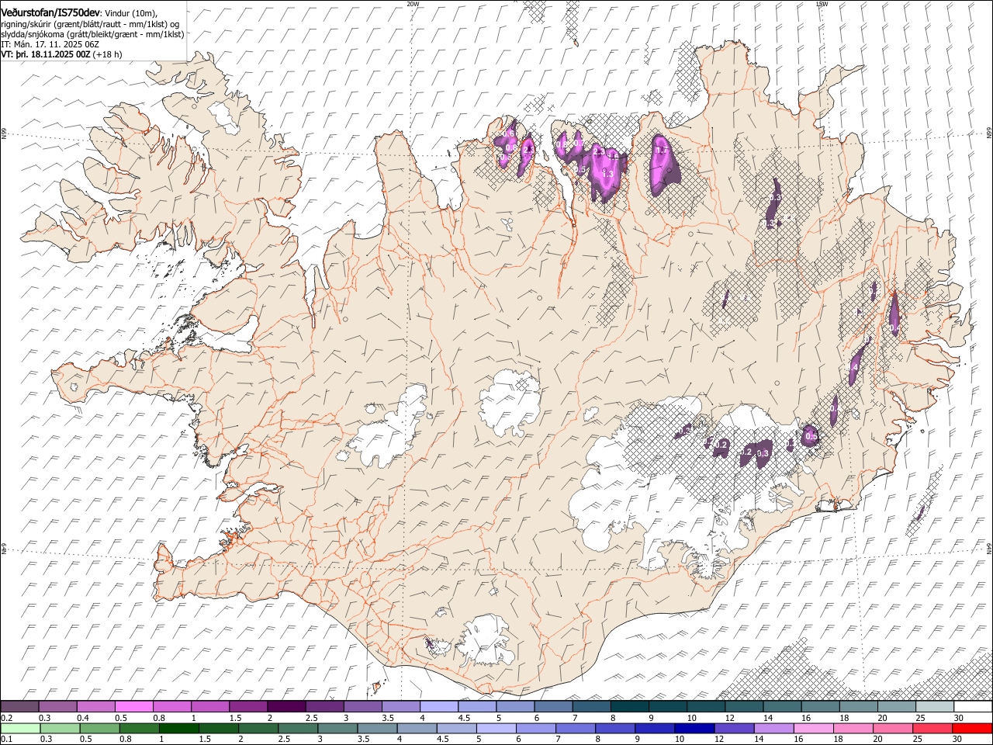The height and width of the screenshot is (745, 993).
Task: Choose the medium green 0.5 swatch in rain scale
Action: pos(99,729)
